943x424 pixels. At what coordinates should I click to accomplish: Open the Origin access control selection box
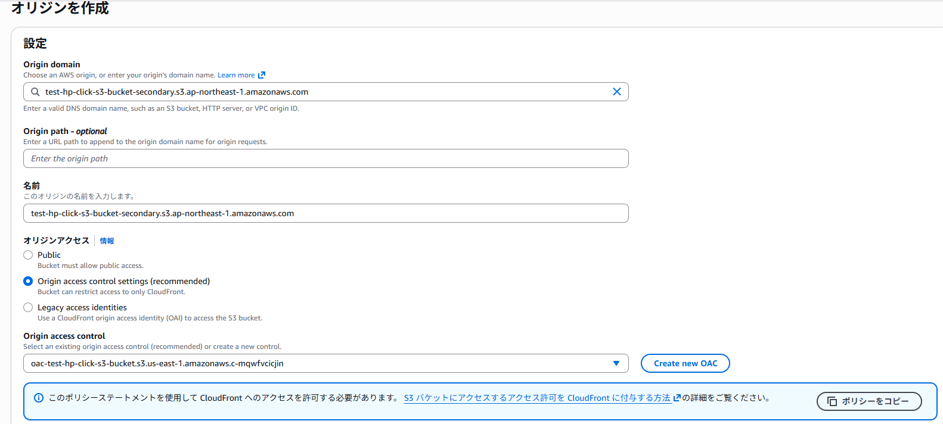(326, 363)
